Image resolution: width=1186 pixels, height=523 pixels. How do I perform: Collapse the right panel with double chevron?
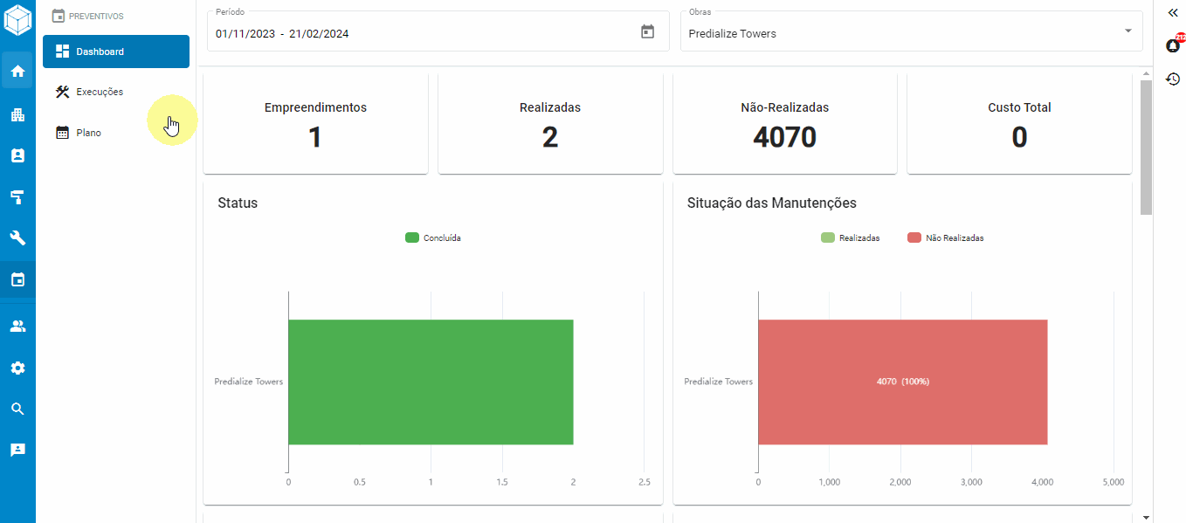1173,13
